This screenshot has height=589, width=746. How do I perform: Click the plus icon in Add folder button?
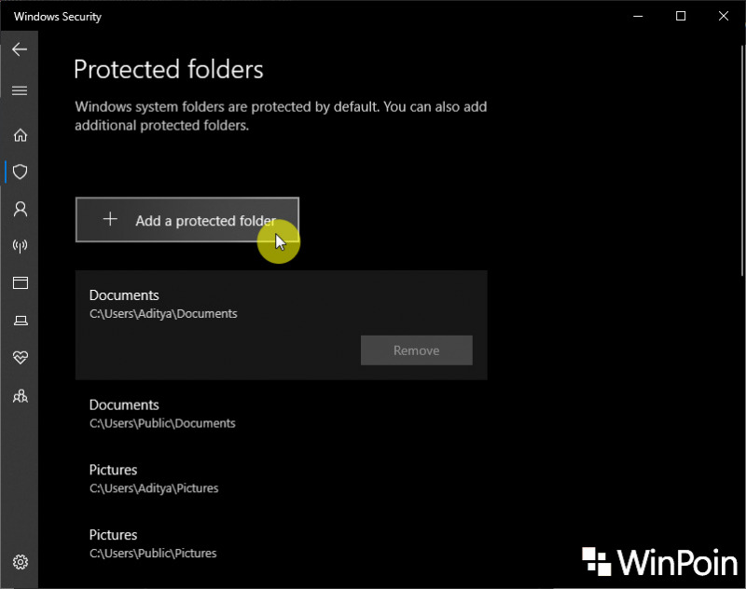[x=110, y=219]
